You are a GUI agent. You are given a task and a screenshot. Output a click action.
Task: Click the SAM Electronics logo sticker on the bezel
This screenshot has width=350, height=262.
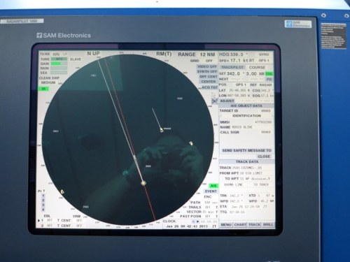point(298,24)
